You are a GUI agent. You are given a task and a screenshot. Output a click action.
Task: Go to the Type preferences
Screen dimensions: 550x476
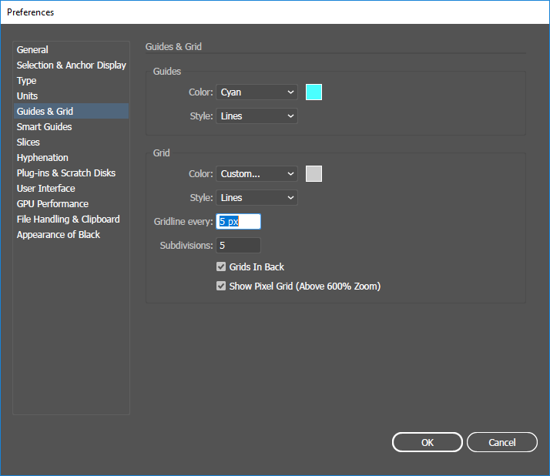coord(71,81)
